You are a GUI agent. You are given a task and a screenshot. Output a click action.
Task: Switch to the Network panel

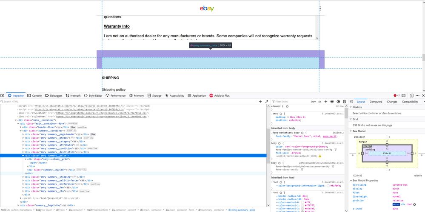click(73, 95)
